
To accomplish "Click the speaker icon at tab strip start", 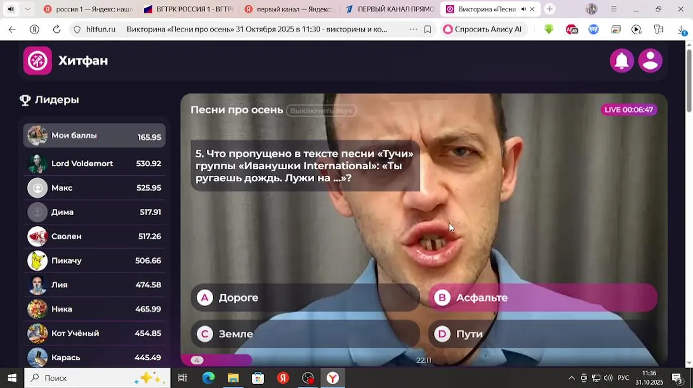I will coord(11,9).
